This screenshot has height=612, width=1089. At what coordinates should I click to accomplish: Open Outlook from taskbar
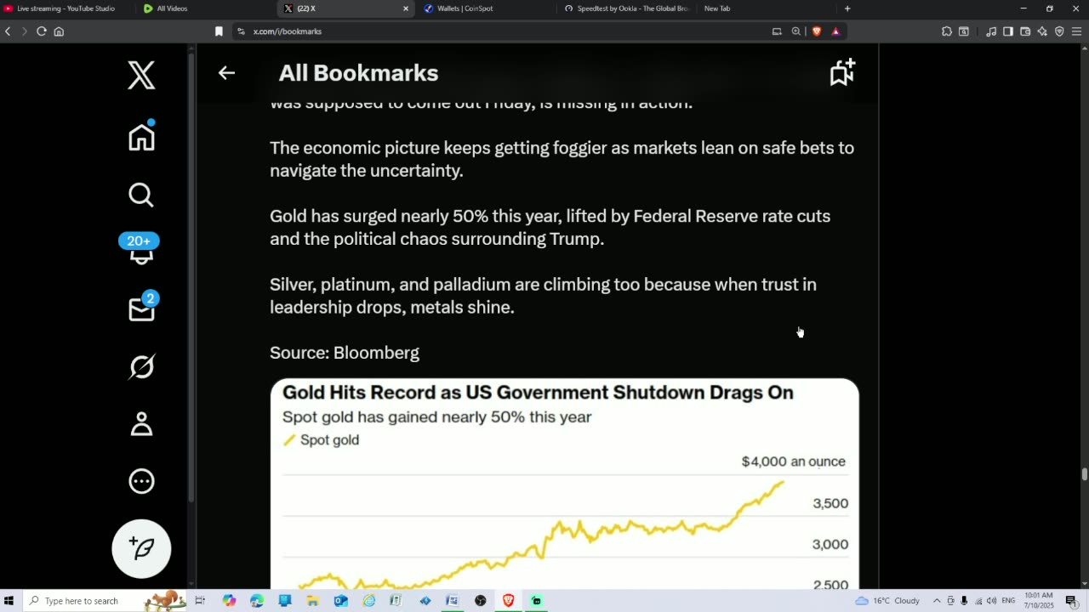point(340,601)
